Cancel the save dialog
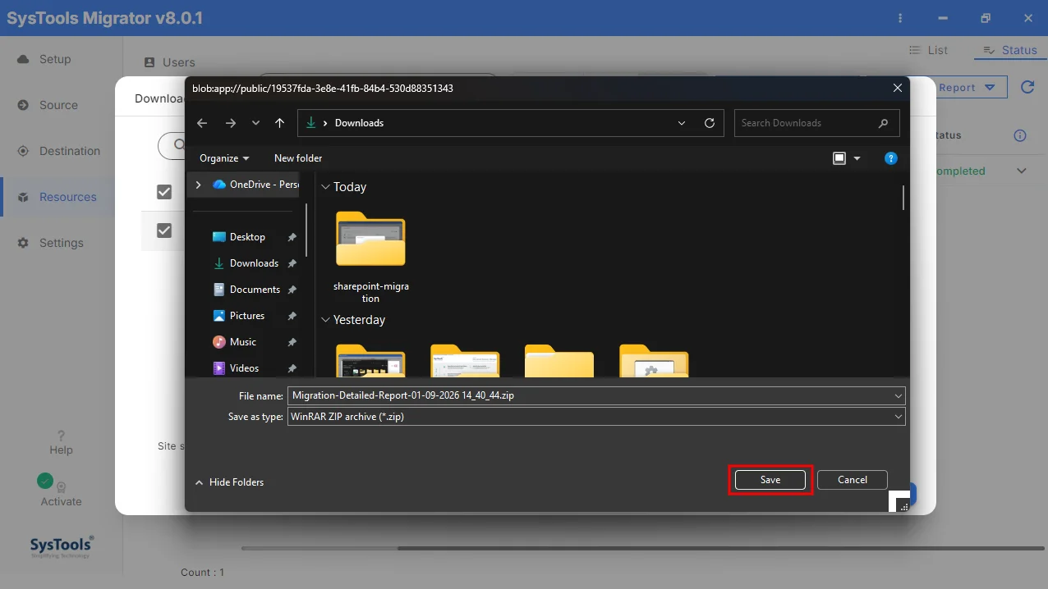Viewport: 1048px width, 589px height. [853, 480]
